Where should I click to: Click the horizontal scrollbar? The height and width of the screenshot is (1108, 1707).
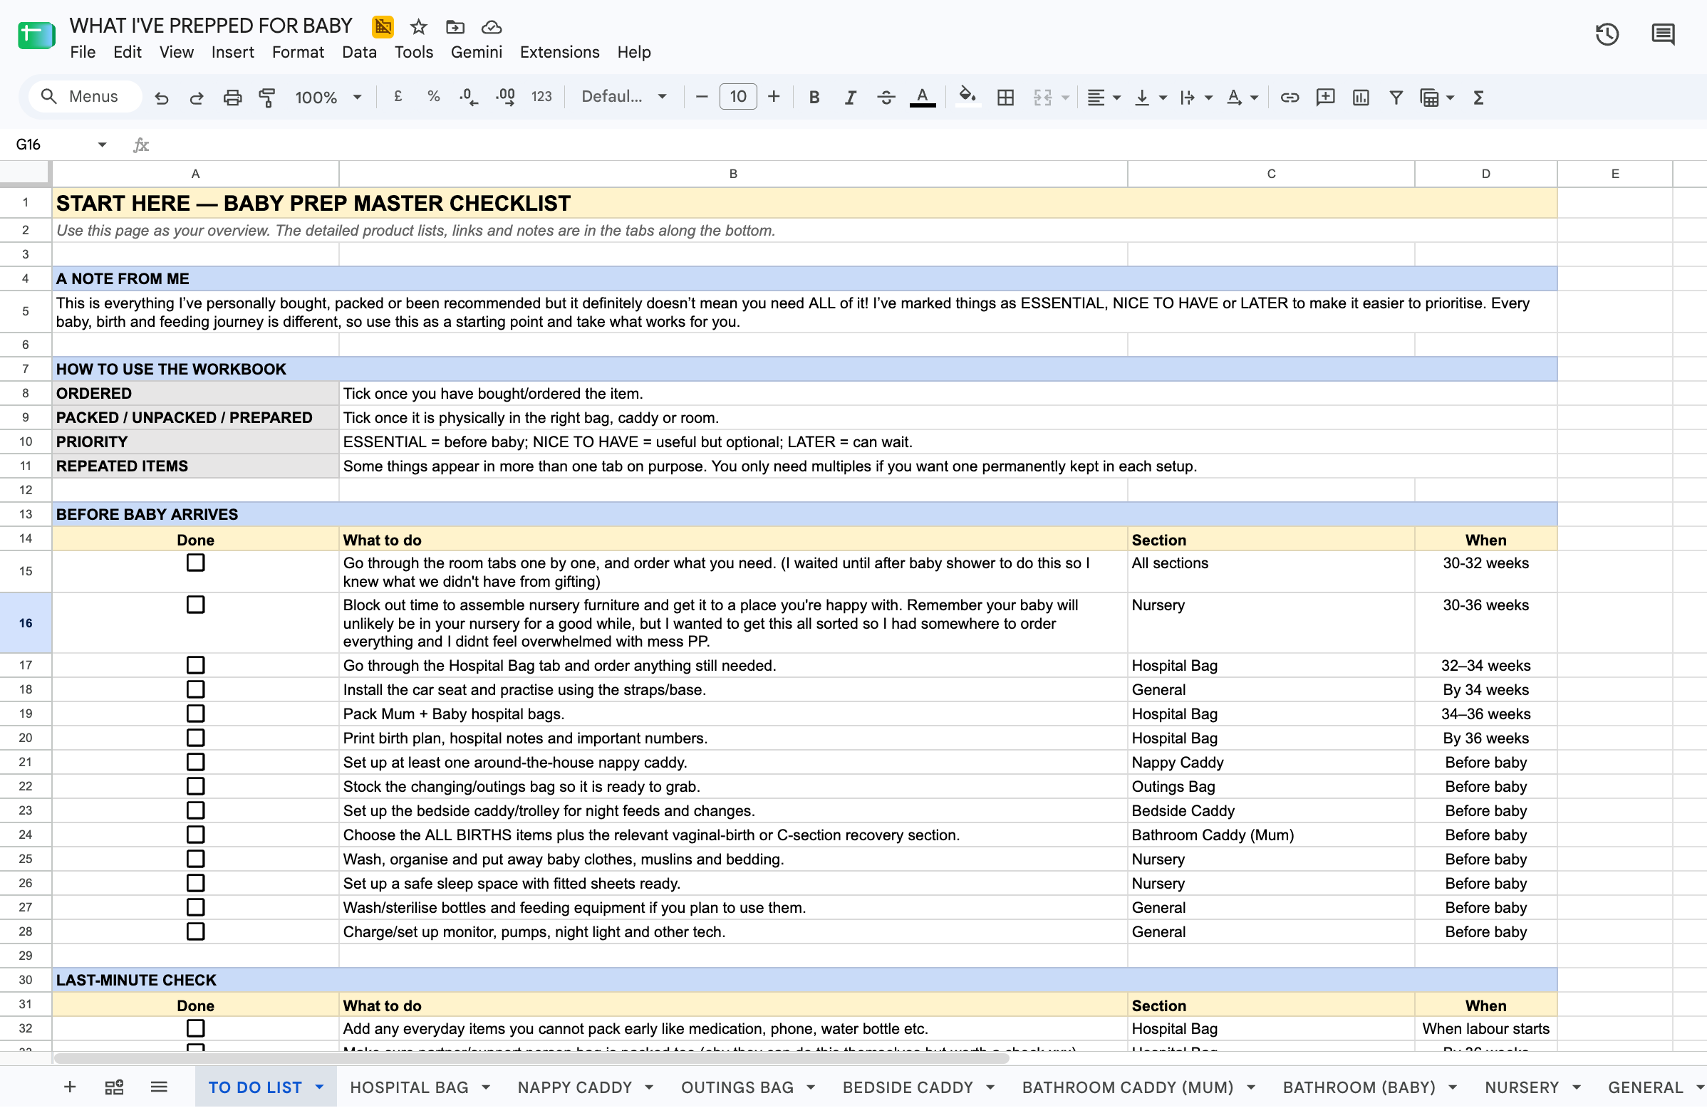point(531,1059)
